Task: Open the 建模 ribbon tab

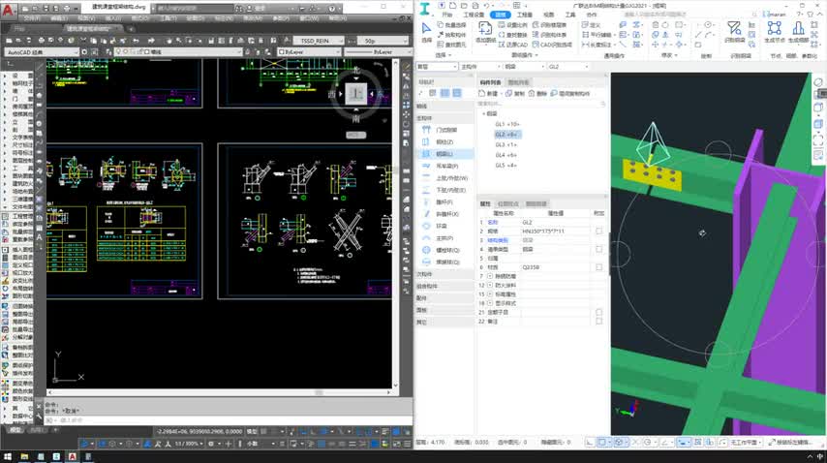Action: (500, 15)
